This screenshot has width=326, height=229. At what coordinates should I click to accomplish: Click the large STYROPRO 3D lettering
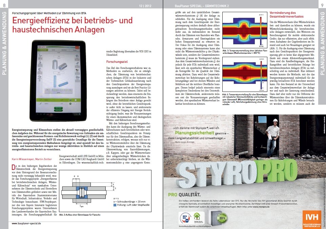tap(237, 172)
